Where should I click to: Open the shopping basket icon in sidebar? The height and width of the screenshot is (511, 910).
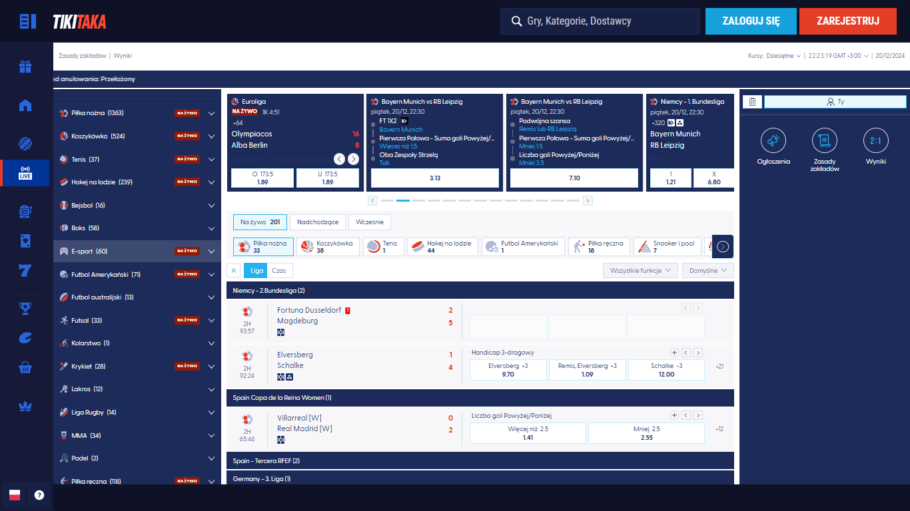25,367
